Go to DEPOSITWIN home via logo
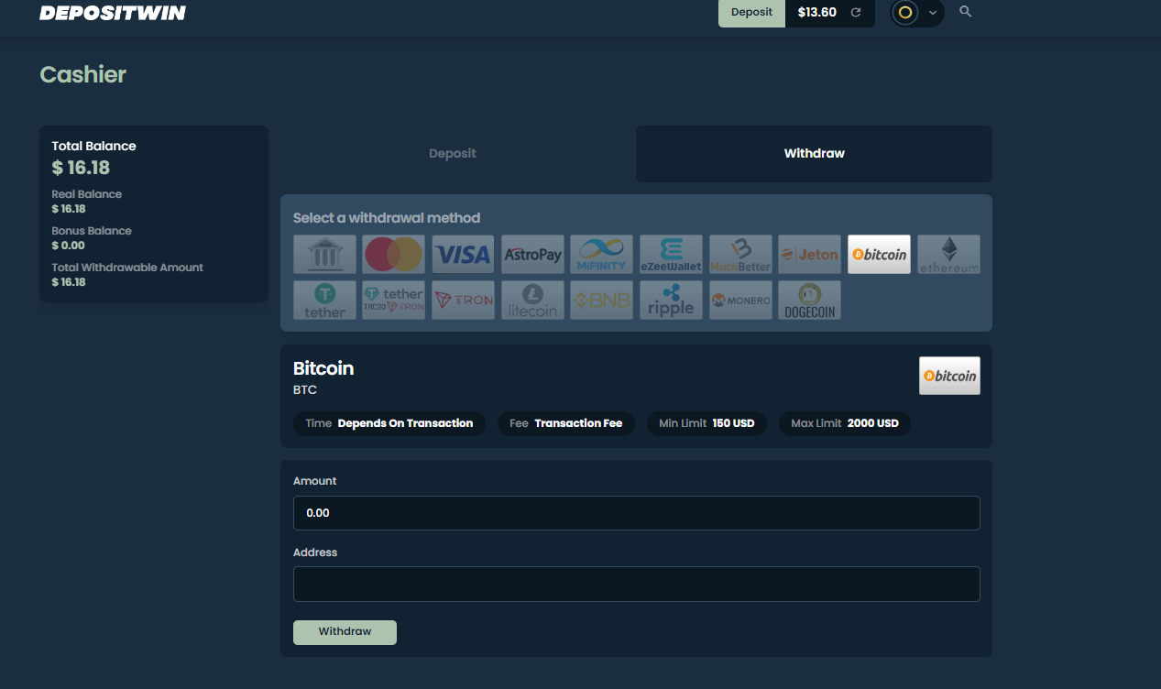 click(x=113, y=13)
